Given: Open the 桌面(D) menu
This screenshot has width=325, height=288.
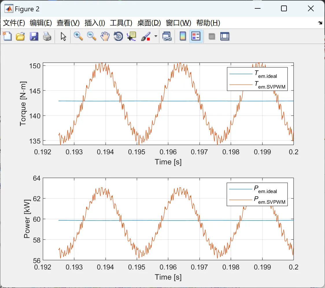Looking at the screenshot, I should (x=149, y=23).
